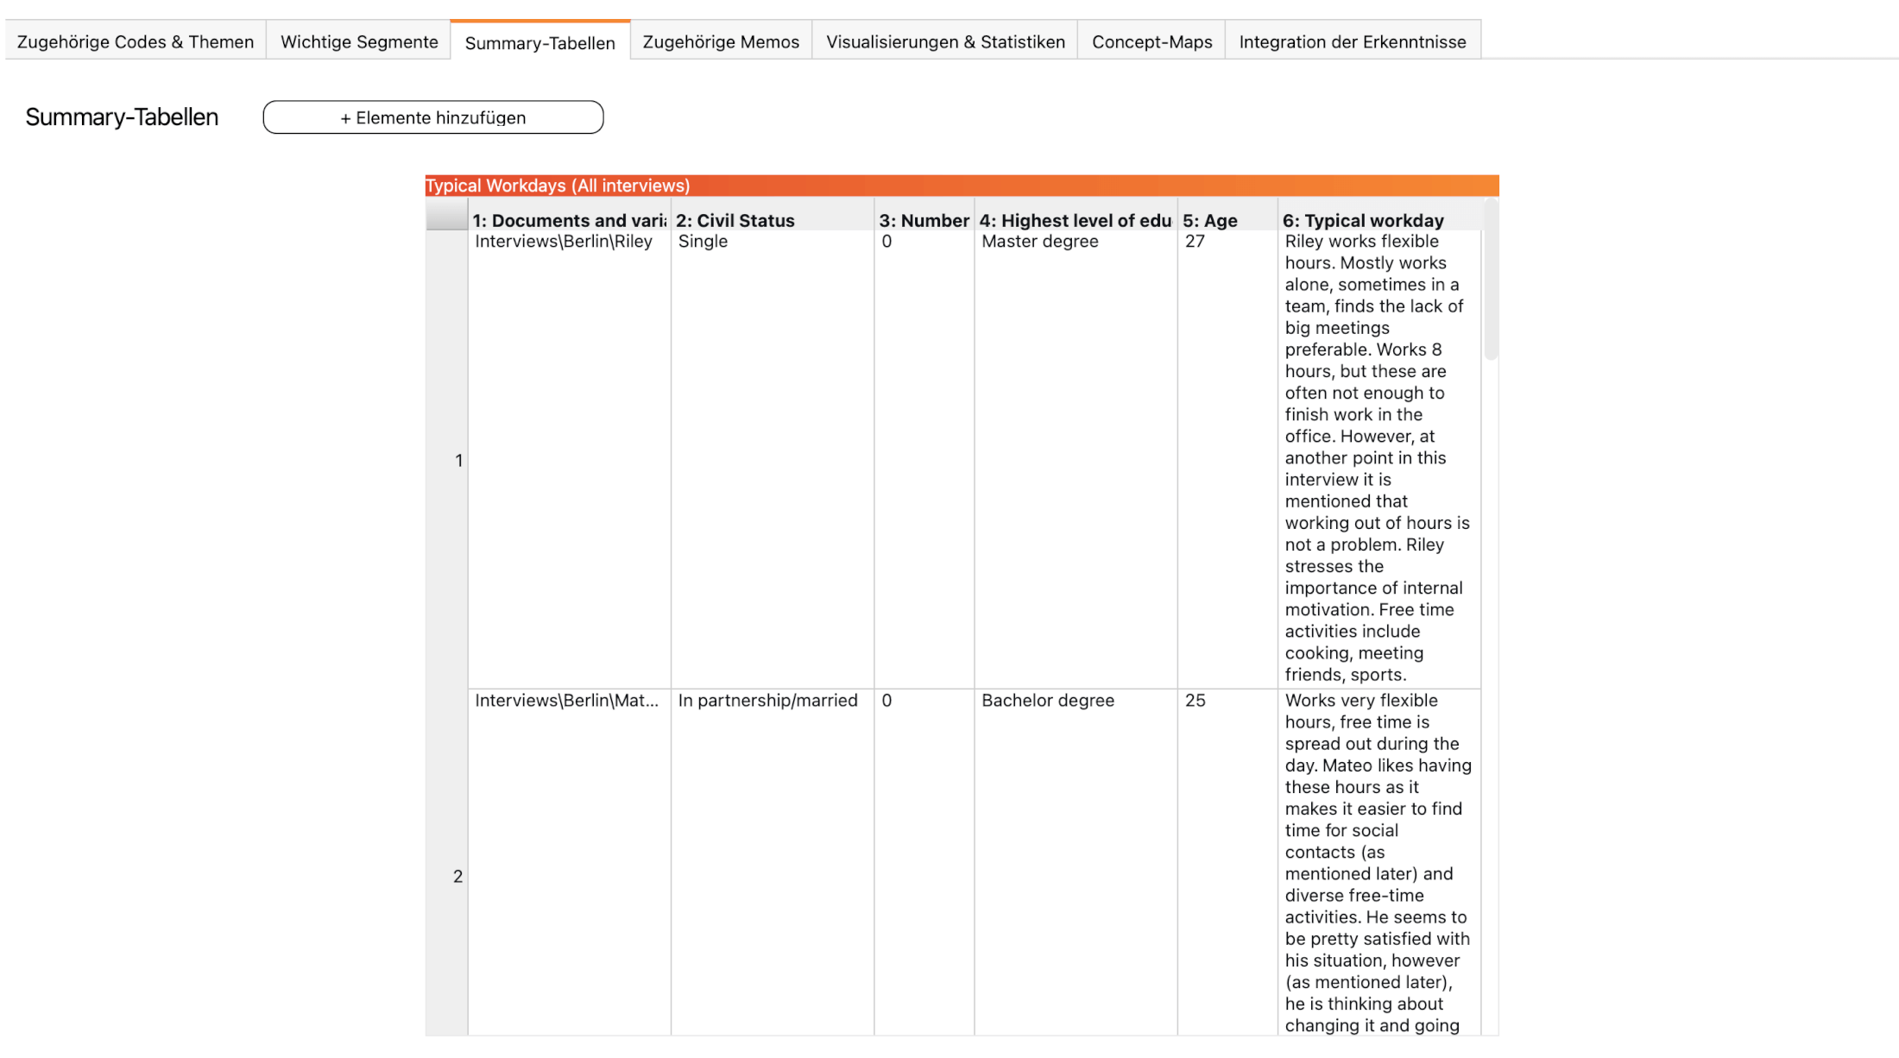Click the Bachelor degree cell
The height and width of the screenshot is (1058, 1899).
tap(1076, 863)
